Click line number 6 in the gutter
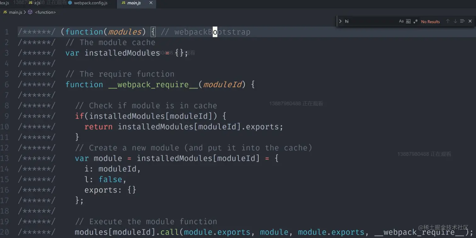Image resolution: width=476 pixels, height=238 pixels. tap(7, 85)
